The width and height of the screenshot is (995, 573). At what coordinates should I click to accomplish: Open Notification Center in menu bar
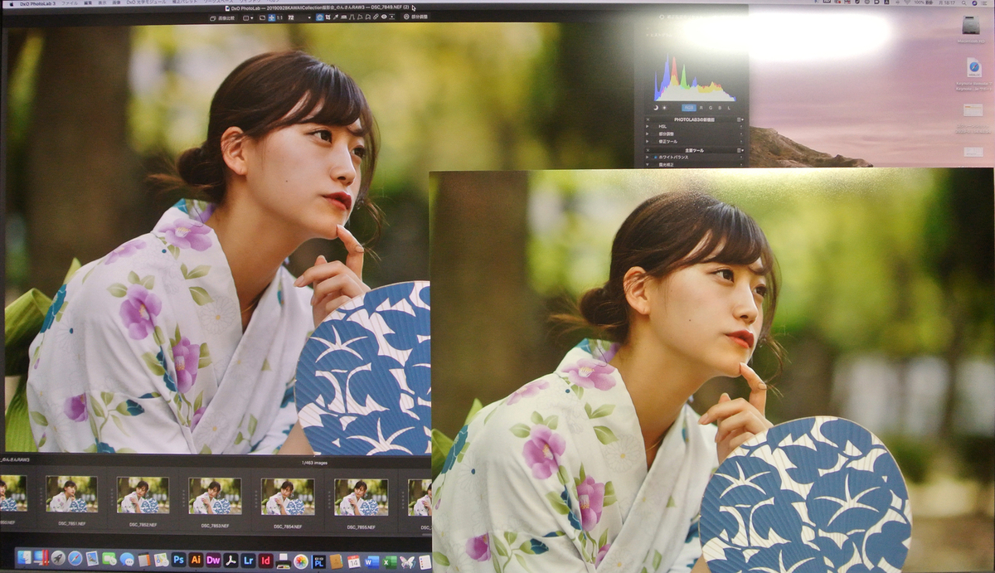984,3
